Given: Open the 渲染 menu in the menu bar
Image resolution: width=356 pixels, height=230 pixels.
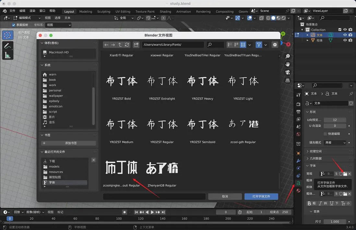Looking at the screenshot, I should tap(32, 10).
